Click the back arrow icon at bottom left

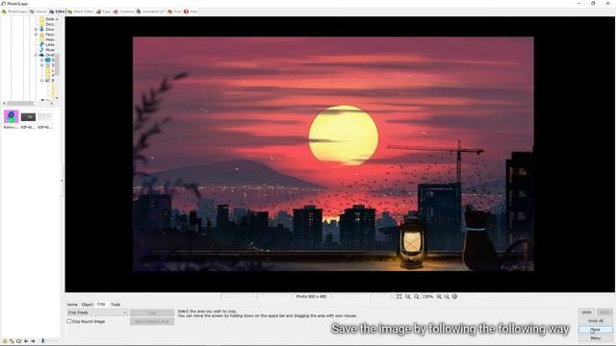pos(26,341)
